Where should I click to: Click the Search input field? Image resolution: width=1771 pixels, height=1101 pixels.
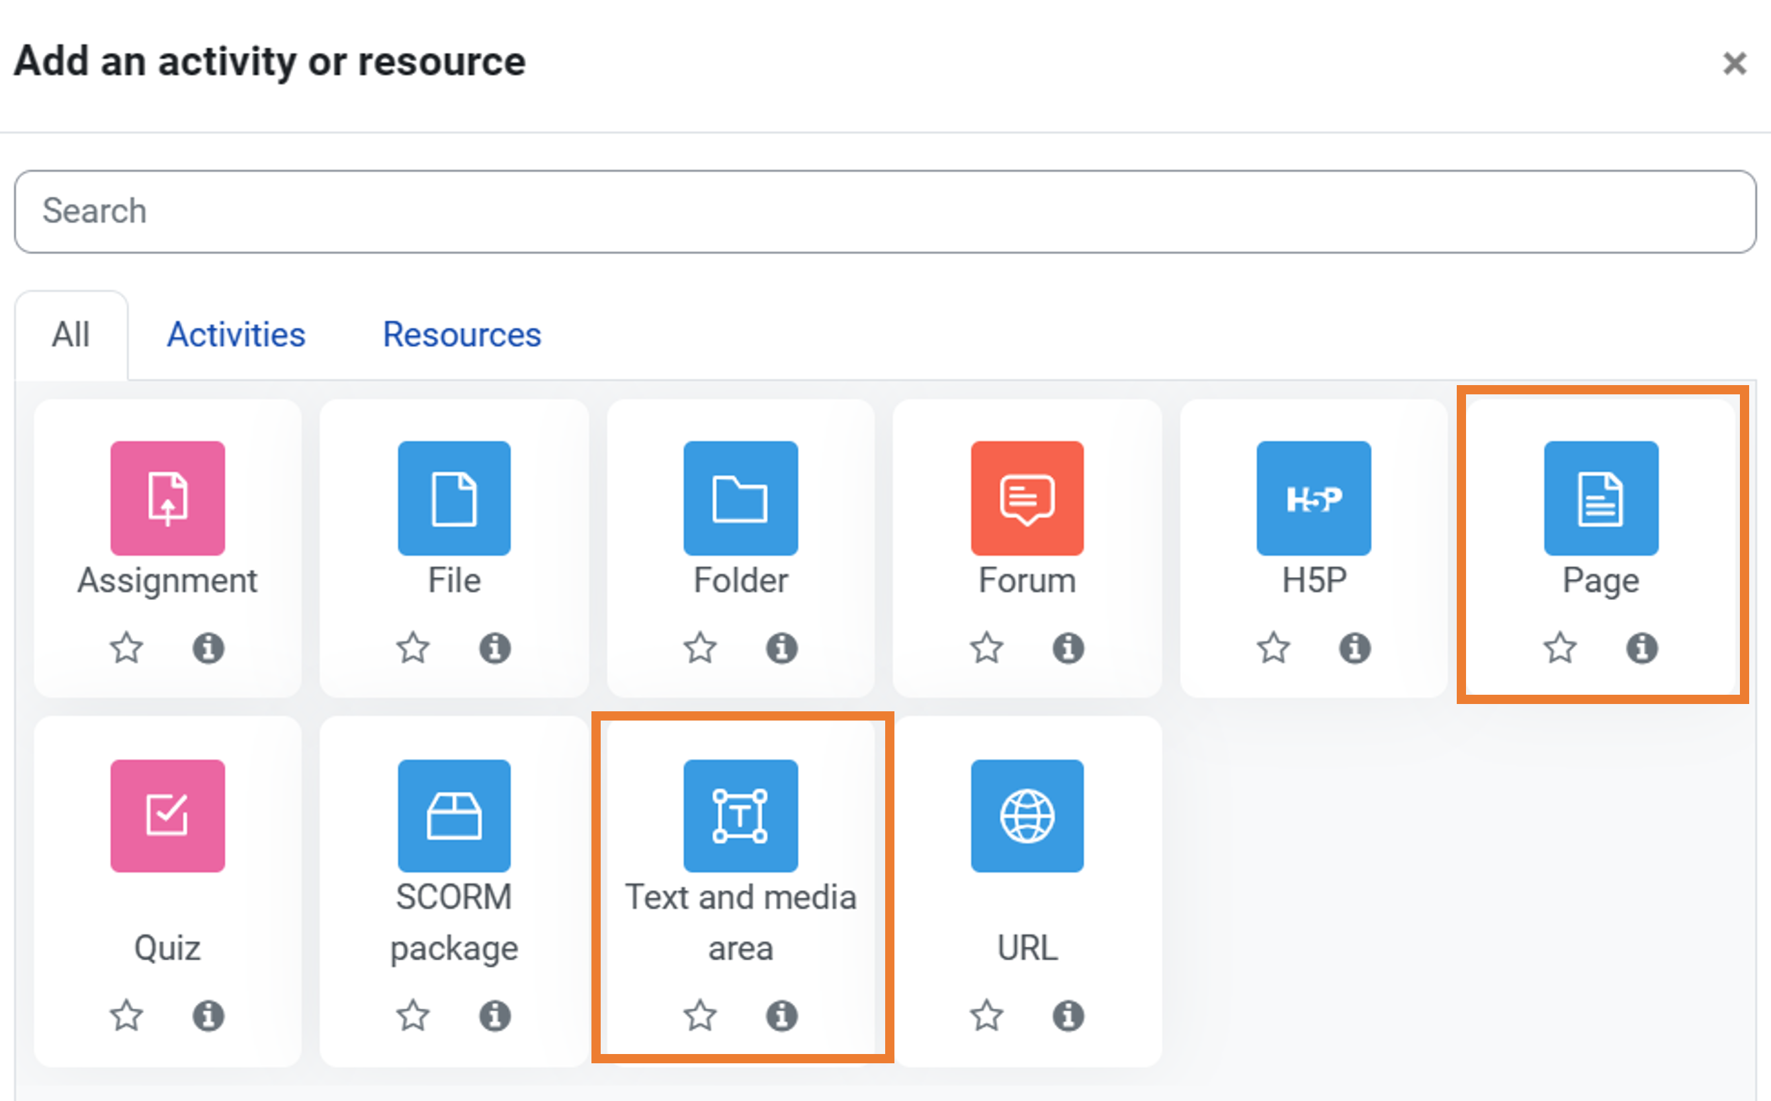[x=885, y=211]
